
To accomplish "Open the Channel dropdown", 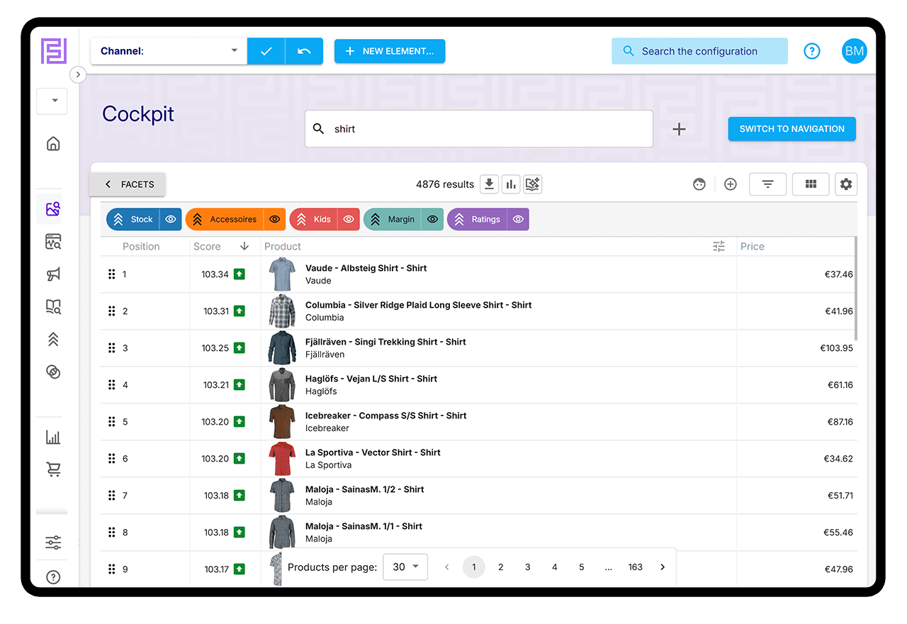I will tap(169, 51).
